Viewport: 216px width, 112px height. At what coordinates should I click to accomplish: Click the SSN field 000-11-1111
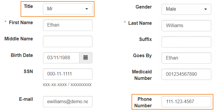click(x=68, y=74)
